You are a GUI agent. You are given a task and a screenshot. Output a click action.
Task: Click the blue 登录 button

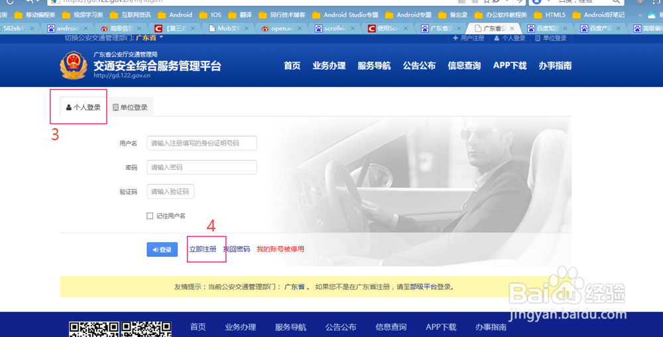pyautogui.click(x=162, y=249)
